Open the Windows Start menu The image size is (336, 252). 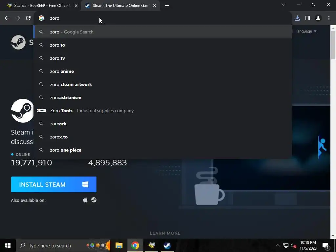(x=8, y=245)
